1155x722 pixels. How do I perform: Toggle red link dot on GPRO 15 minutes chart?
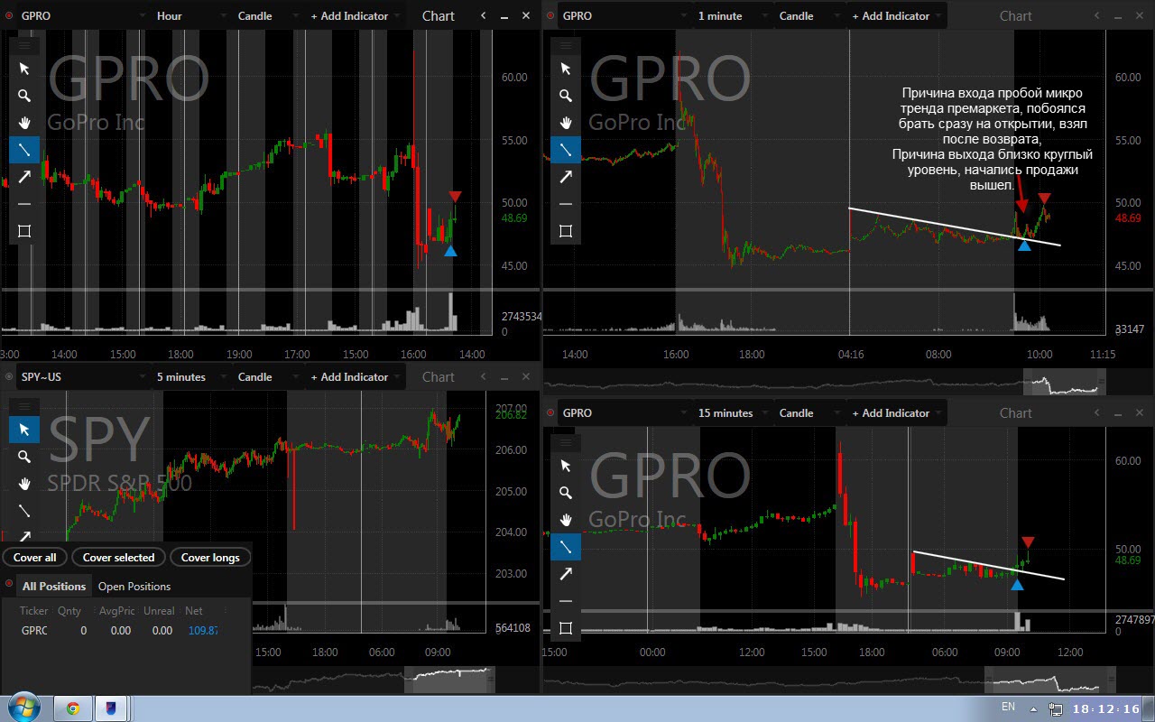(550, 413)
